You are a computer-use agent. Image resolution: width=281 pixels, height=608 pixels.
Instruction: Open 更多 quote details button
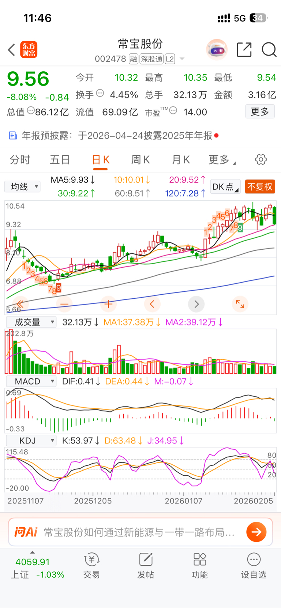point(260,112)
